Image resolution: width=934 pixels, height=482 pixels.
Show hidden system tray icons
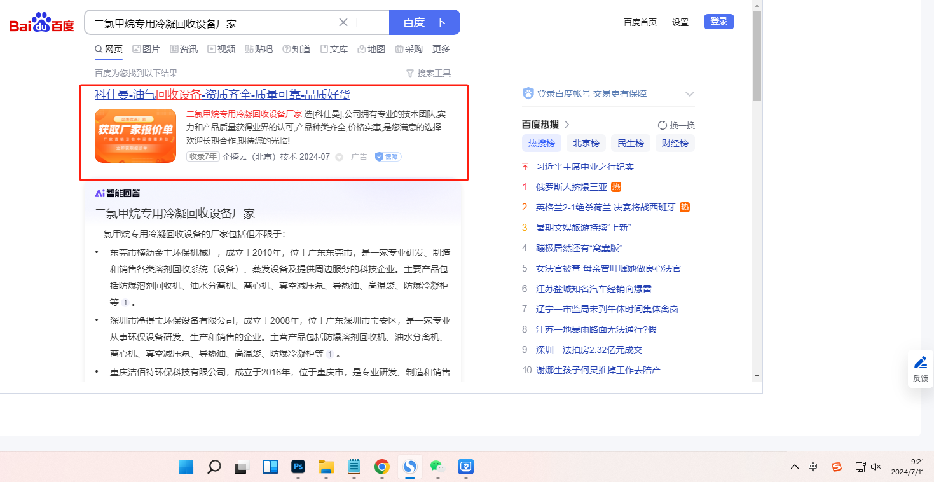[795, 467]
